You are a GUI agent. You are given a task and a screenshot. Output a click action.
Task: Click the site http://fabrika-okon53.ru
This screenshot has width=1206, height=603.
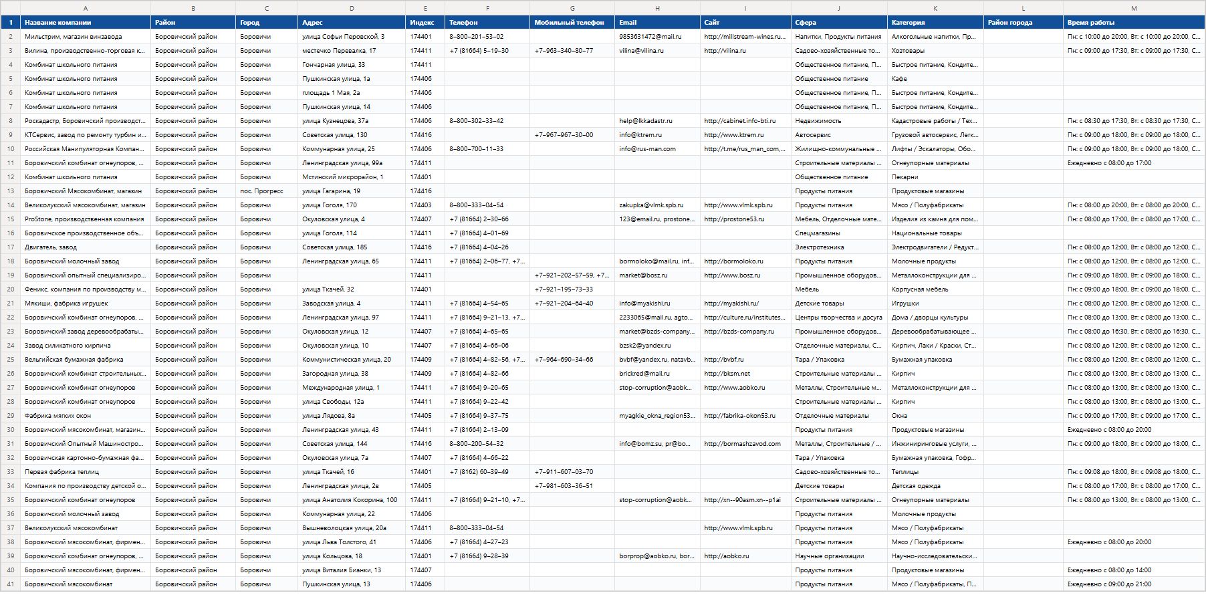click(745, 416)
